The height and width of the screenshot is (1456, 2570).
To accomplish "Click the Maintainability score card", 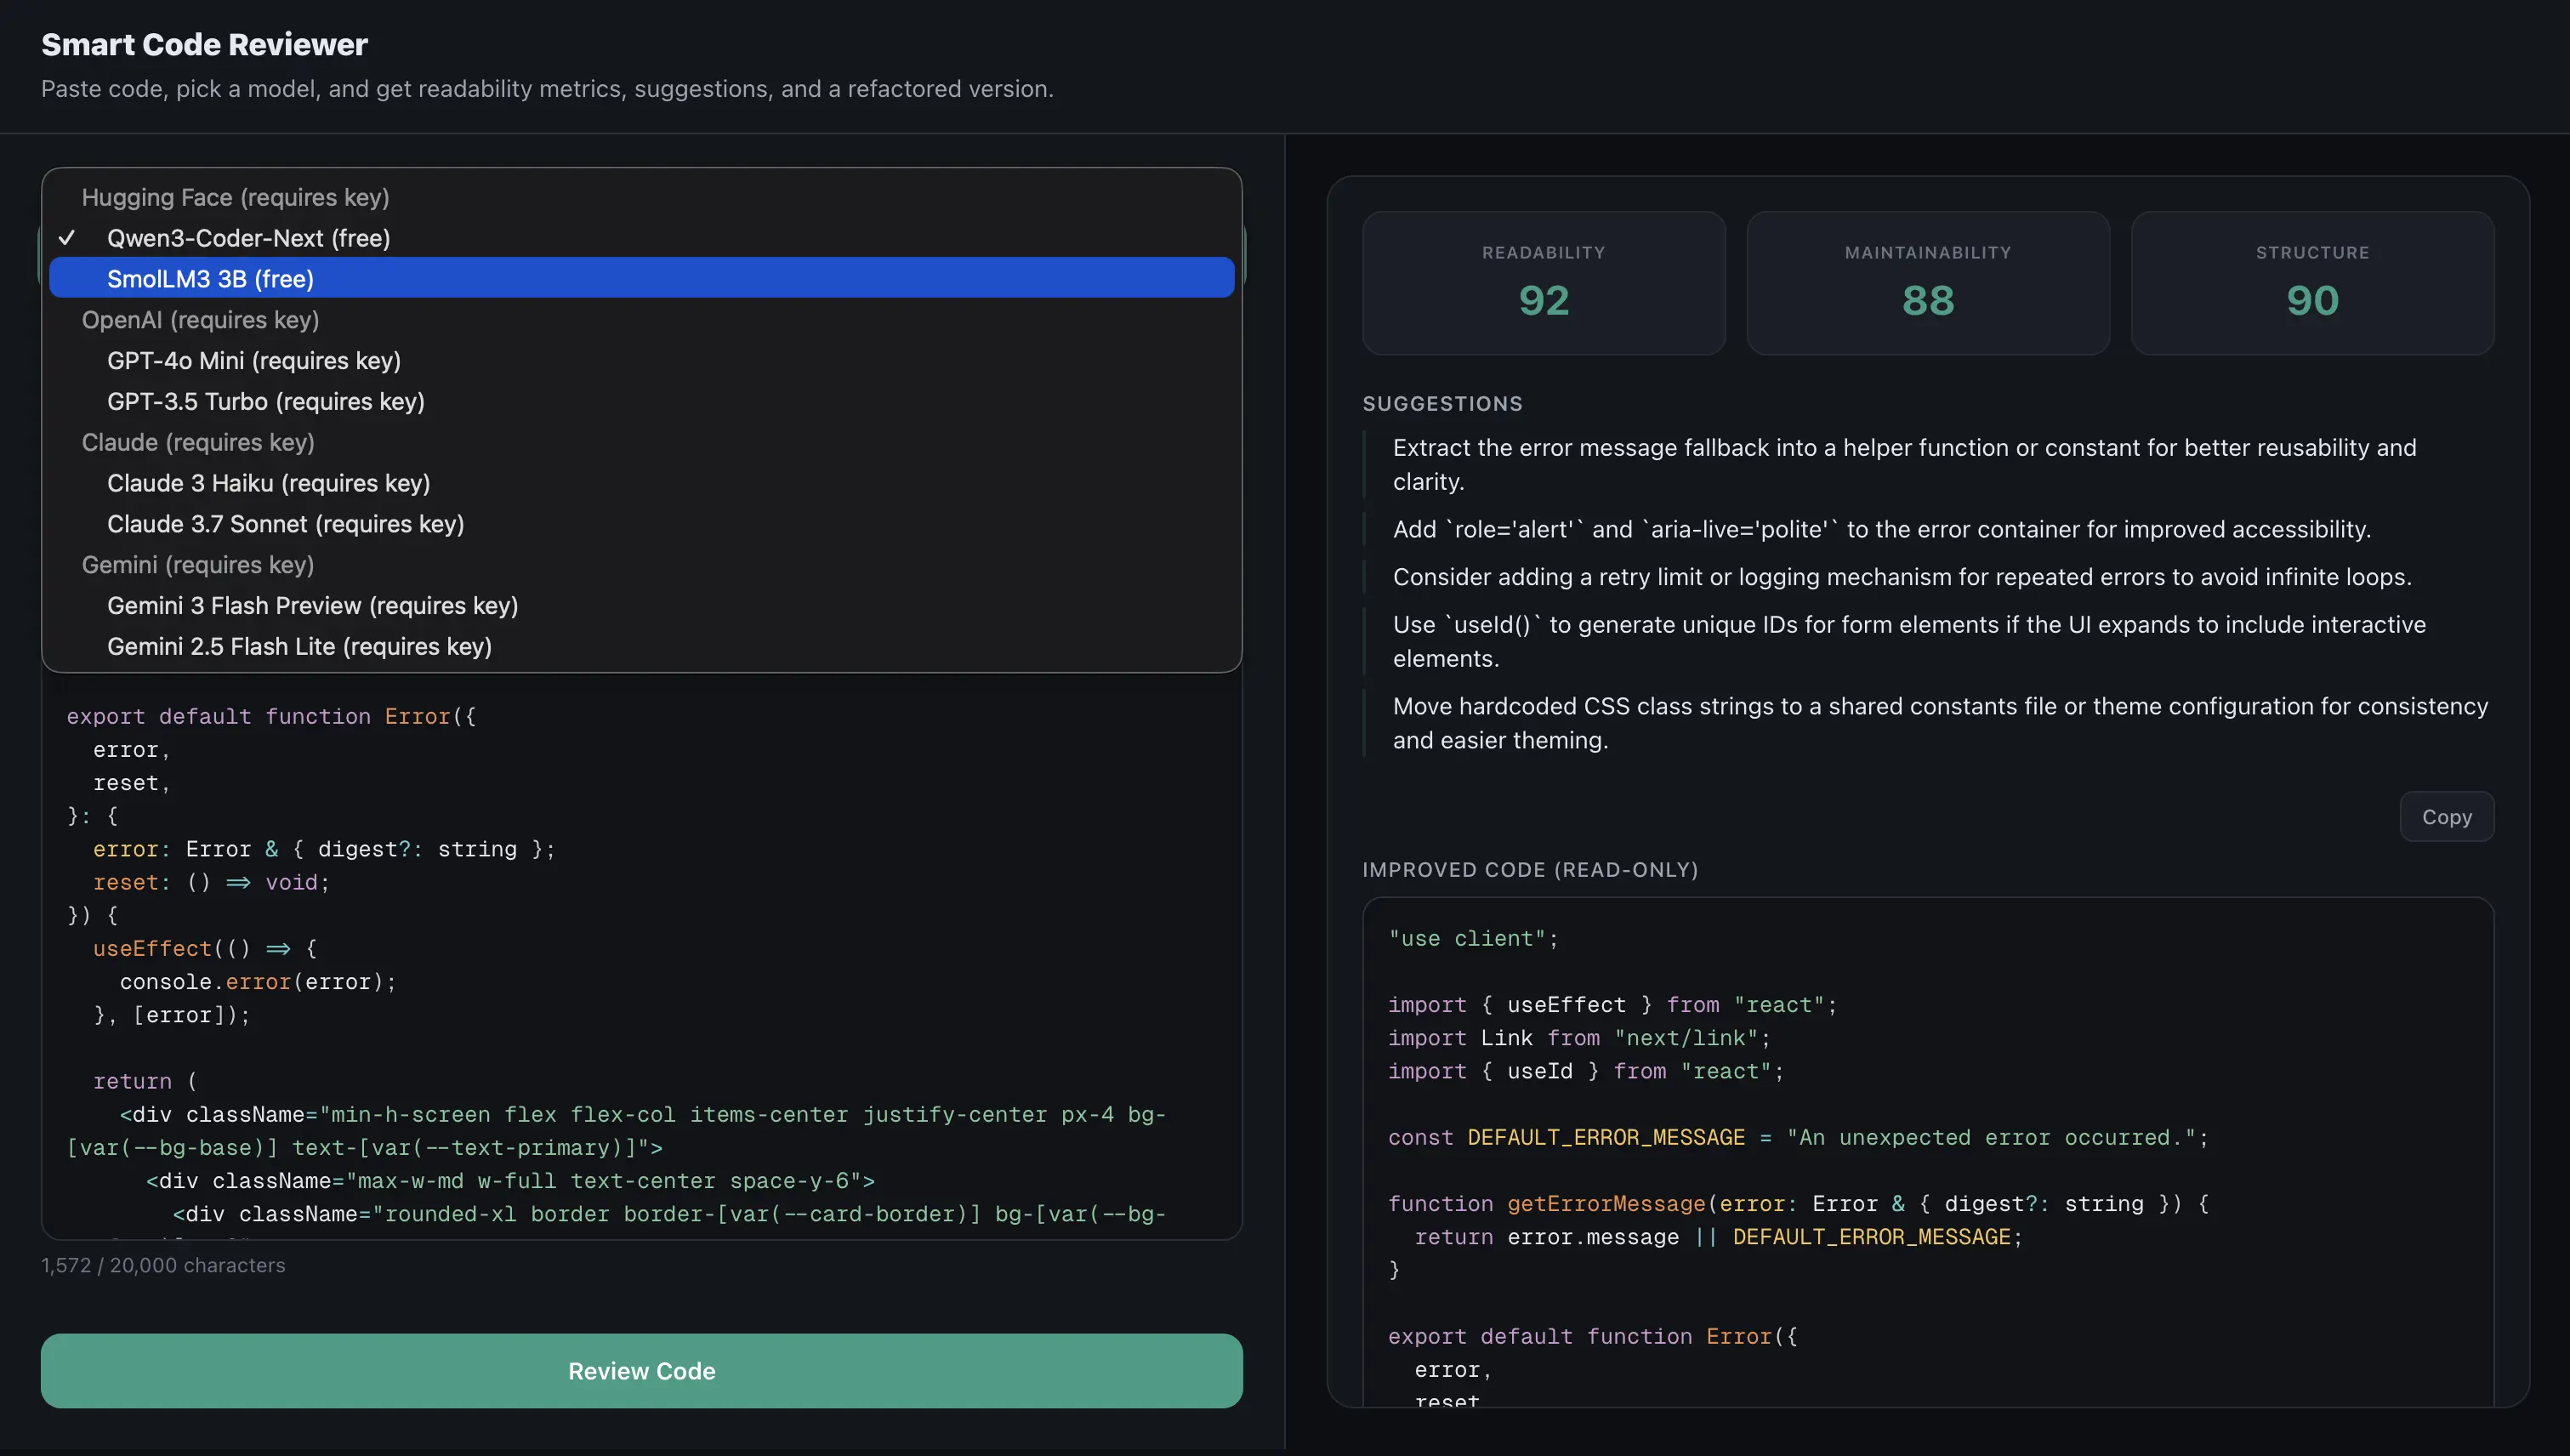I will [x=1927, y=283].
